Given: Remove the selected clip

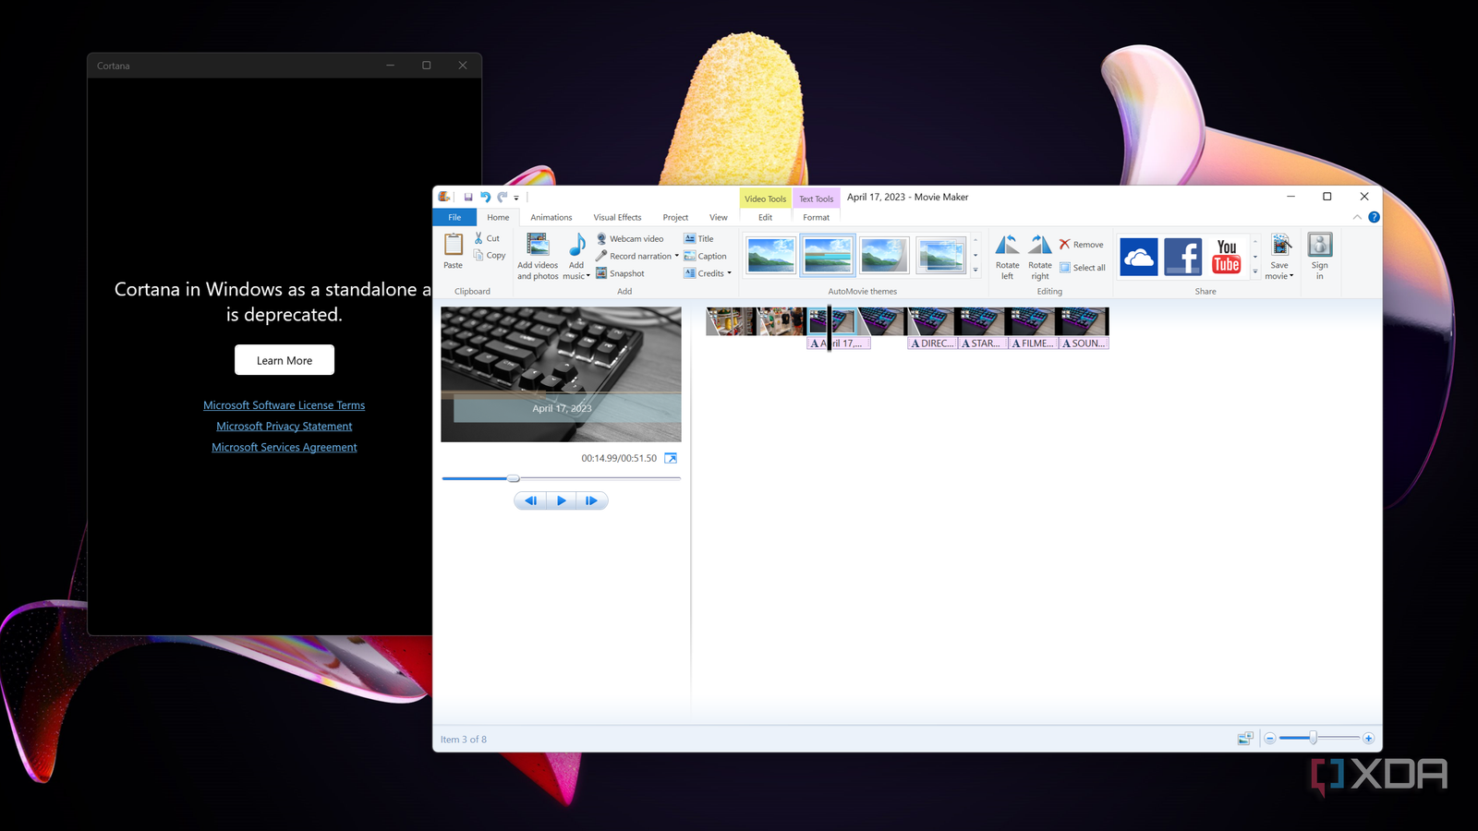Looking at the screenshot, I should click(x=1082, y=244).
